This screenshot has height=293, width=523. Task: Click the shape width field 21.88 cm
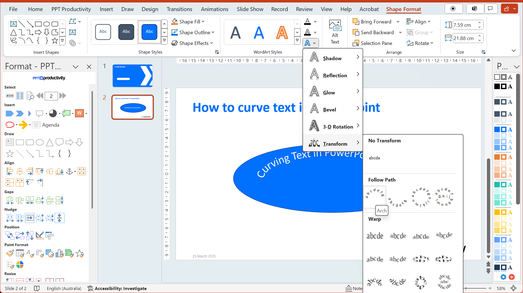coord(466,38)
